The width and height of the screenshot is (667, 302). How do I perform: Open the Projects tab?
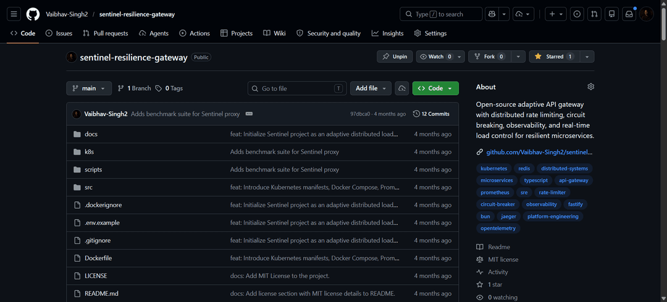point(237,33)
